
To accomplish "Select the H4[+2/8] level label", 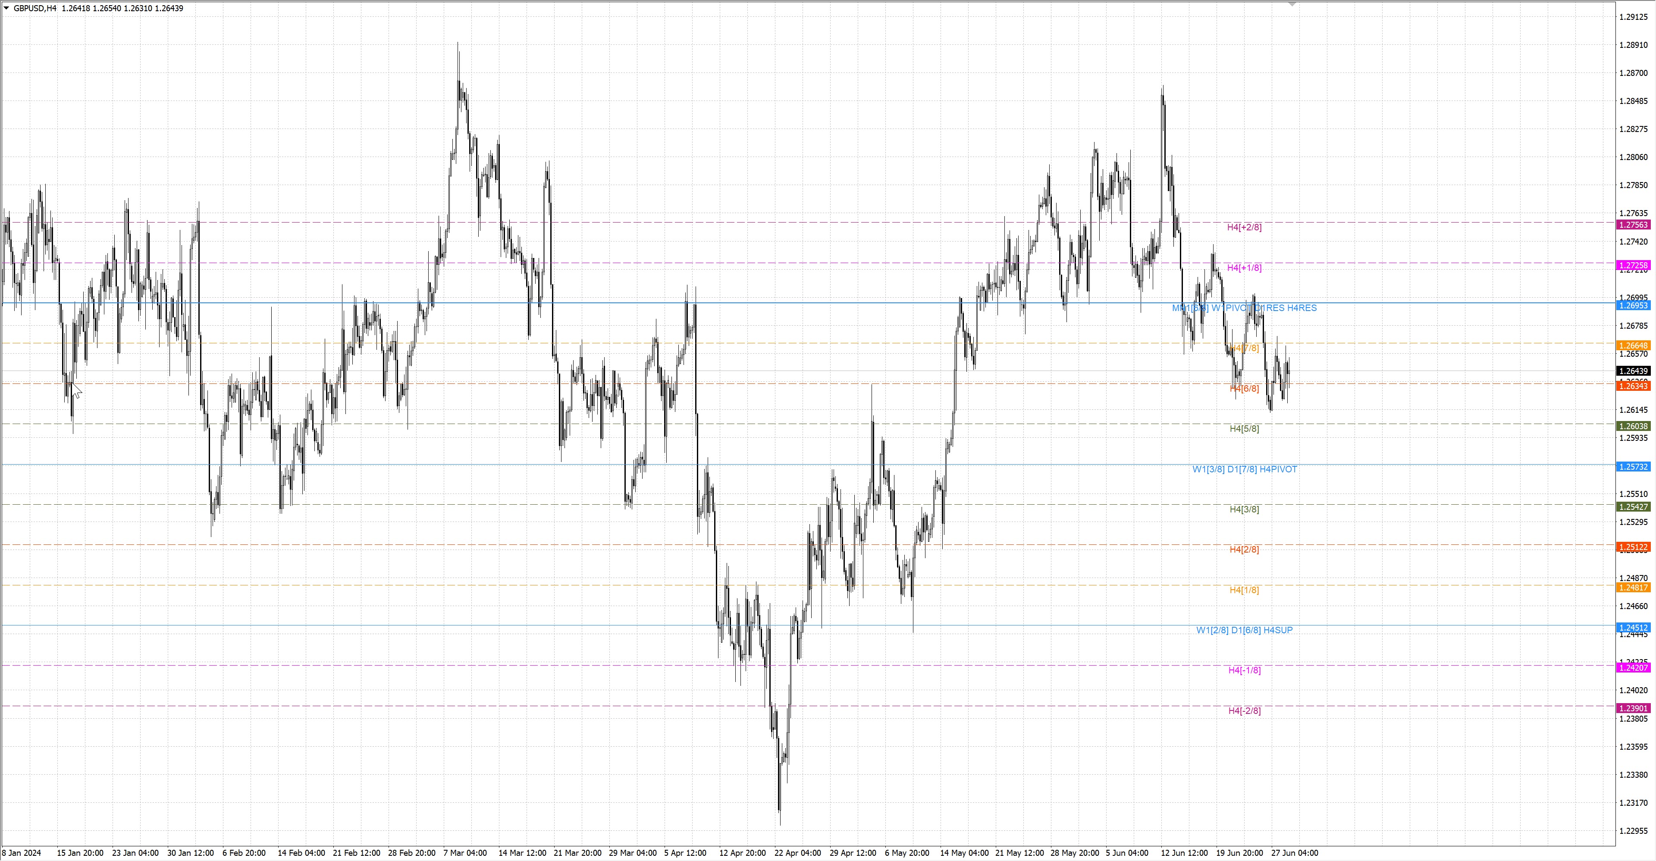I will point(1244,227).
